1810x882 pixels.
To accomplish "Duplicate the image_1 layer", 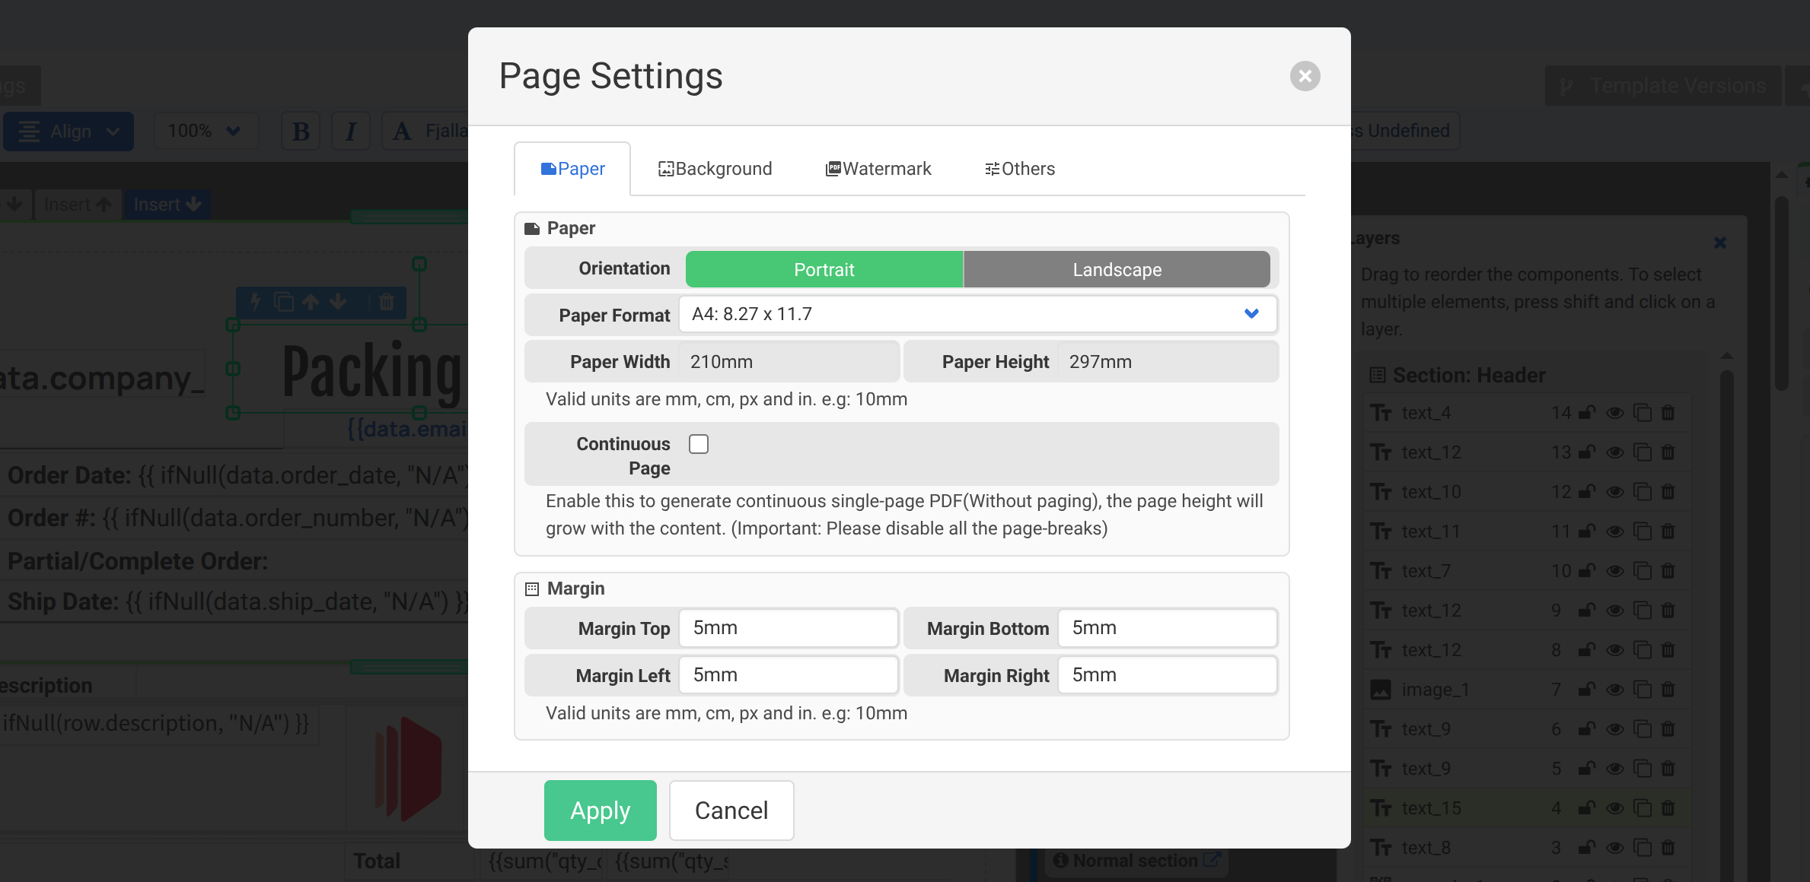I will coord(1643,690).
